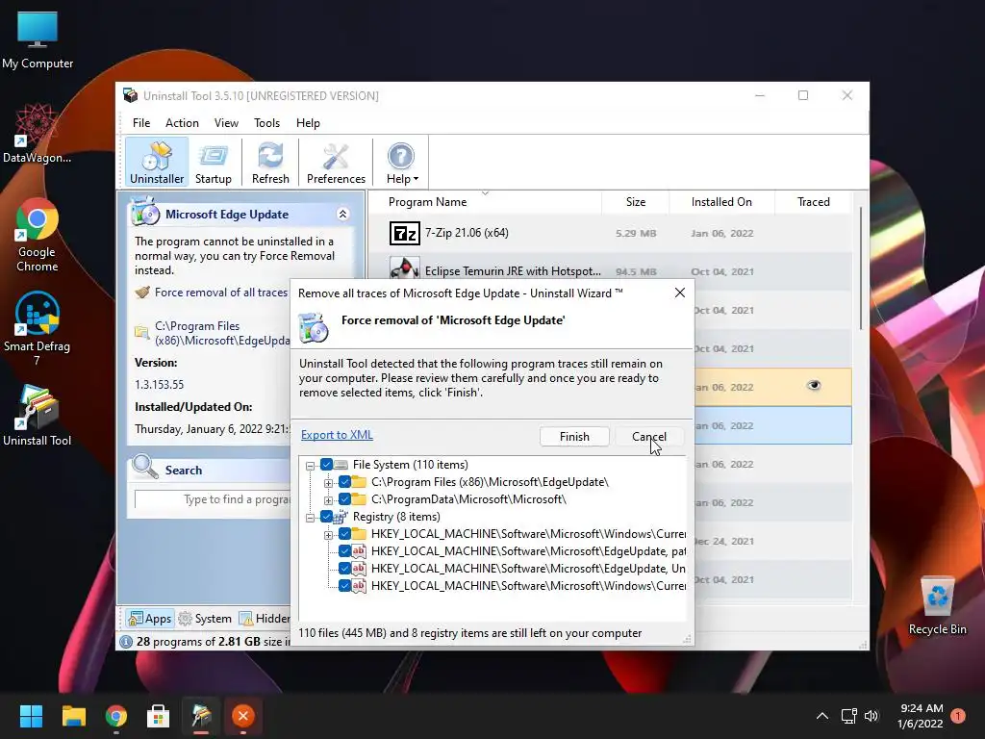Click the Refresh toolbar icon
985x739 pixels.
pos(270,163)
